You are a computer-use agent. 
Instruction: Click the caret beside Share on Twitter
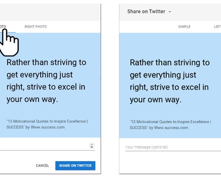coord(170,12)
